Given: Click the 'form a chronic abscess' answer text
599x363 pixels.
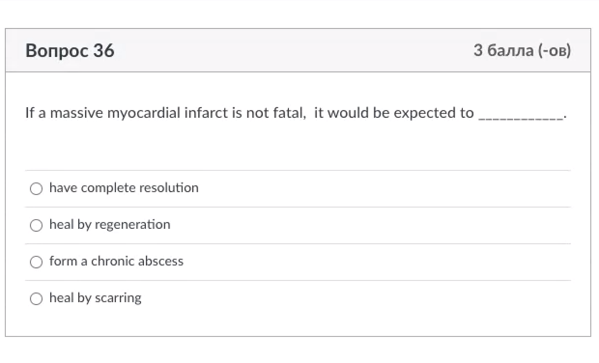Looking at the screenshot, I should (x=116, y=261).
